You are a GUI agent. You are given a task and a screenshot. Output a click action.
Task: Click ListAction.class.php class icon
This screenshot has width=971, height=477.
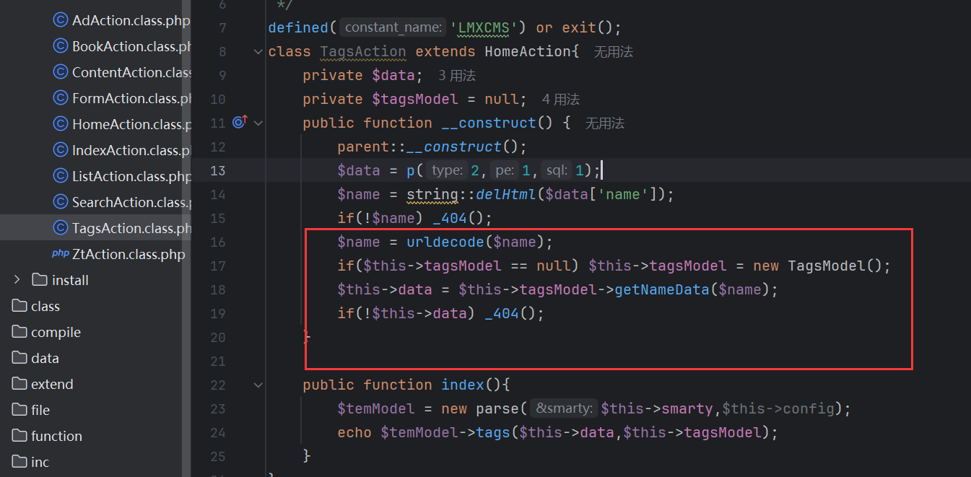tap(61, 176)
